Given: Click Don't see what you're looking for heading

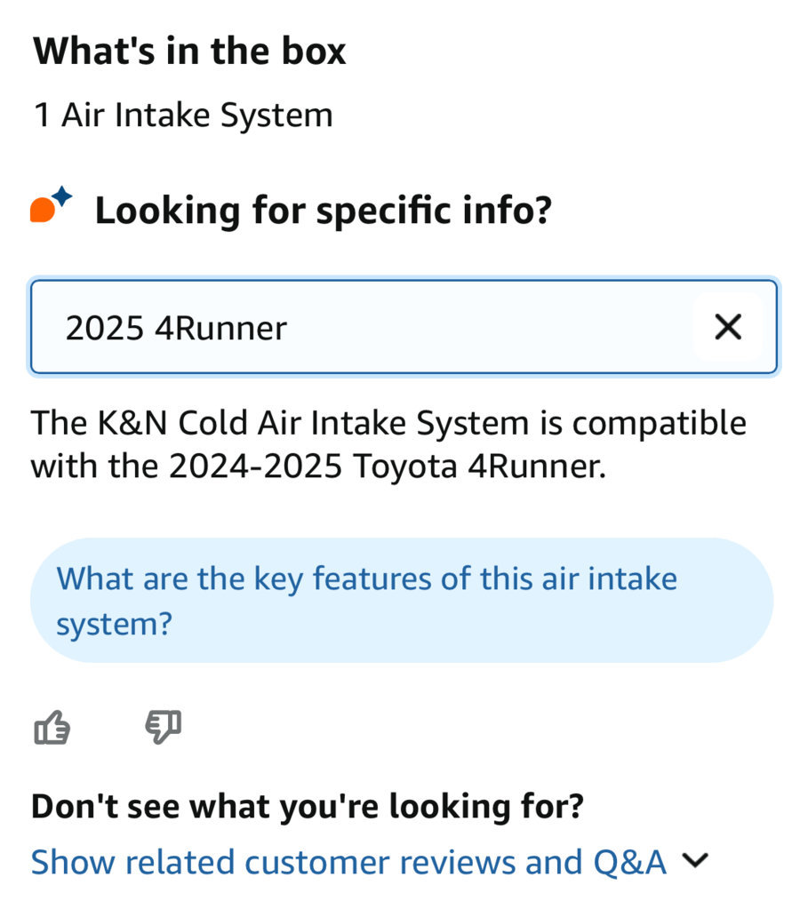Looking at the screenshot, I should click(x=308, y=807).
